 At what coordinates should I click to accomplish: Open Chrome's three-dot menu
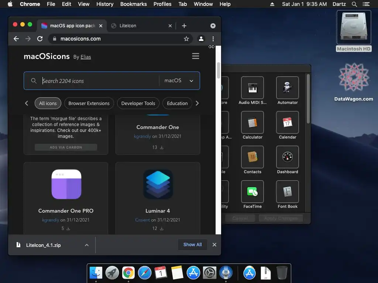point(213,39)
